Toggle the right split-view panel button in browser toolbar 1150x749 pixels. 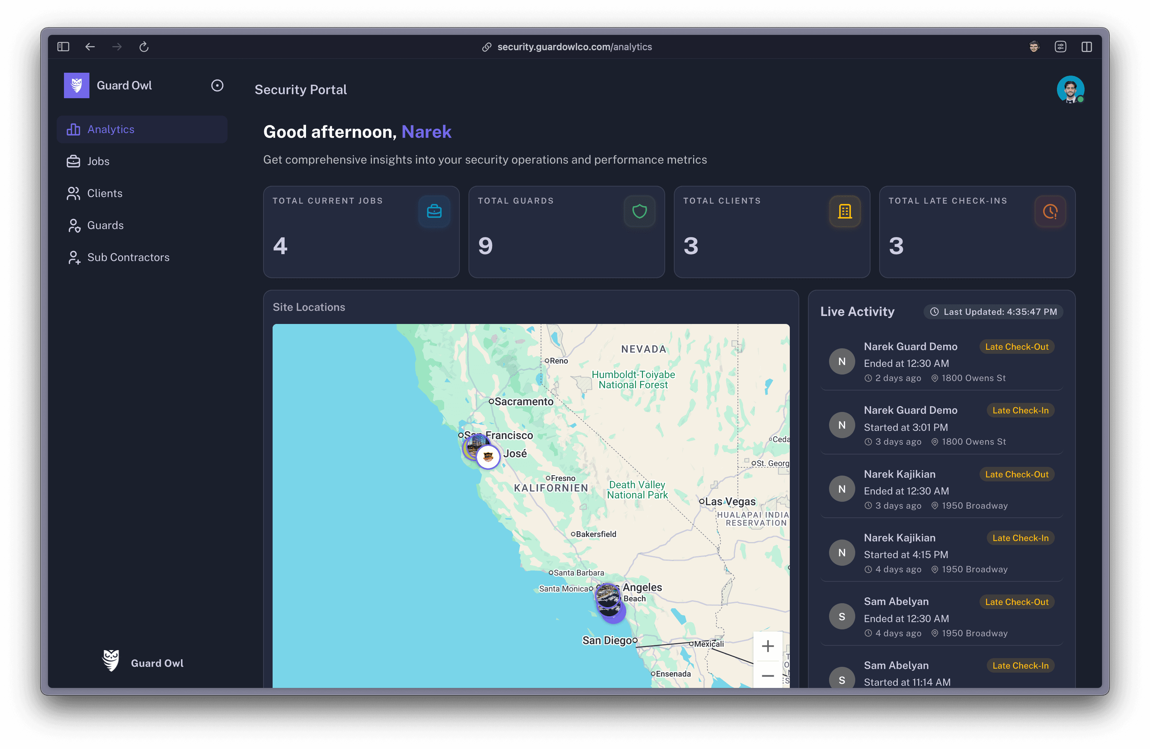tap(1088, 47)
